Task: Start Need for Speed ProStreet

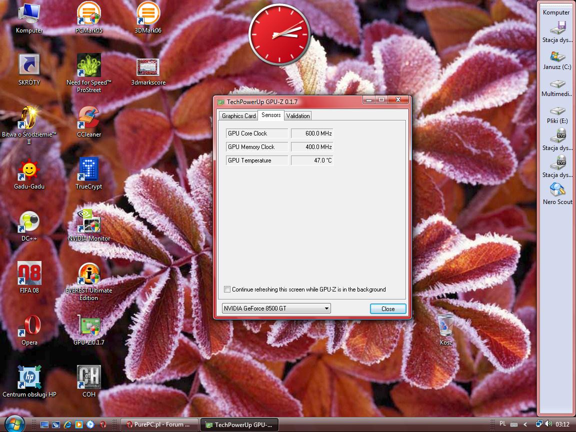Action: tap(89, 73)
